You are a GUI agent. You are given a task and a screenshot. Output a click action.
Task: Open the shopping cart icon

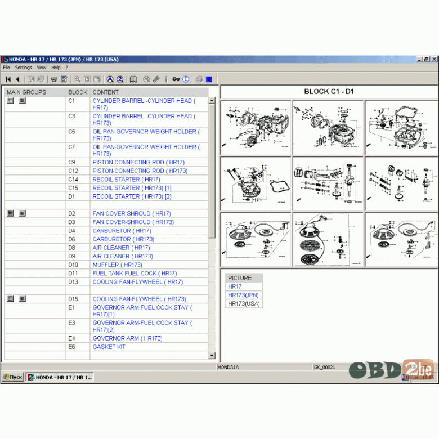(x=54, y=79)
